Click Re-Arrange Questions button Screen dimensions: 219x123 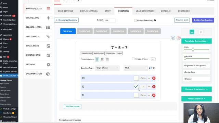pos(66,20)
